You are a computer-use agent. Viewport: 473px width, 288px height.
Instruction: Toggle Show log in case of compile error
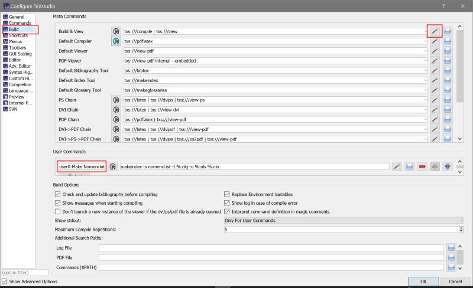coord(227,203)
